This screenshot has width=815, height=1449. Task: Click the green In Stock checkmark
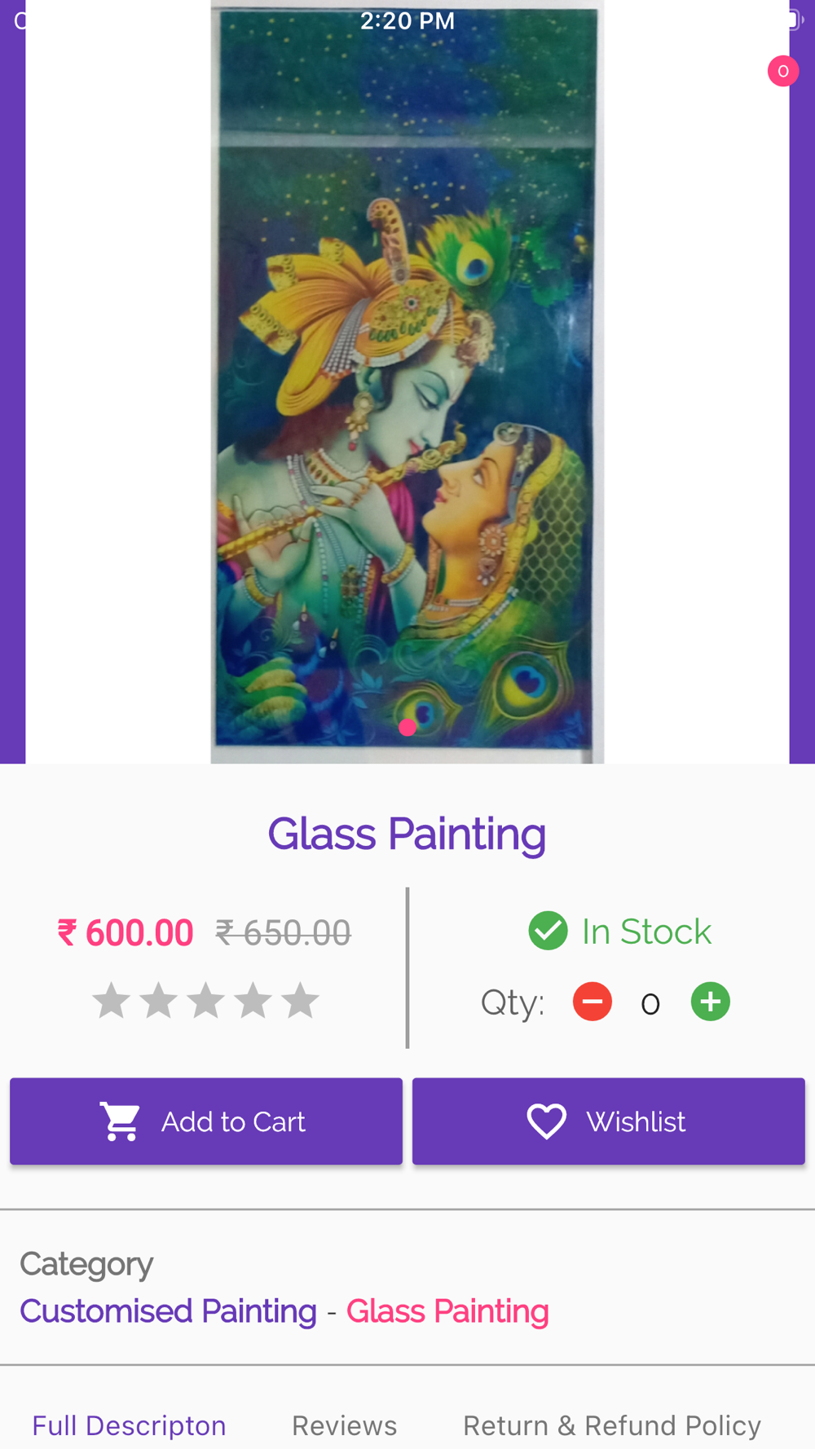pos(548,931)
